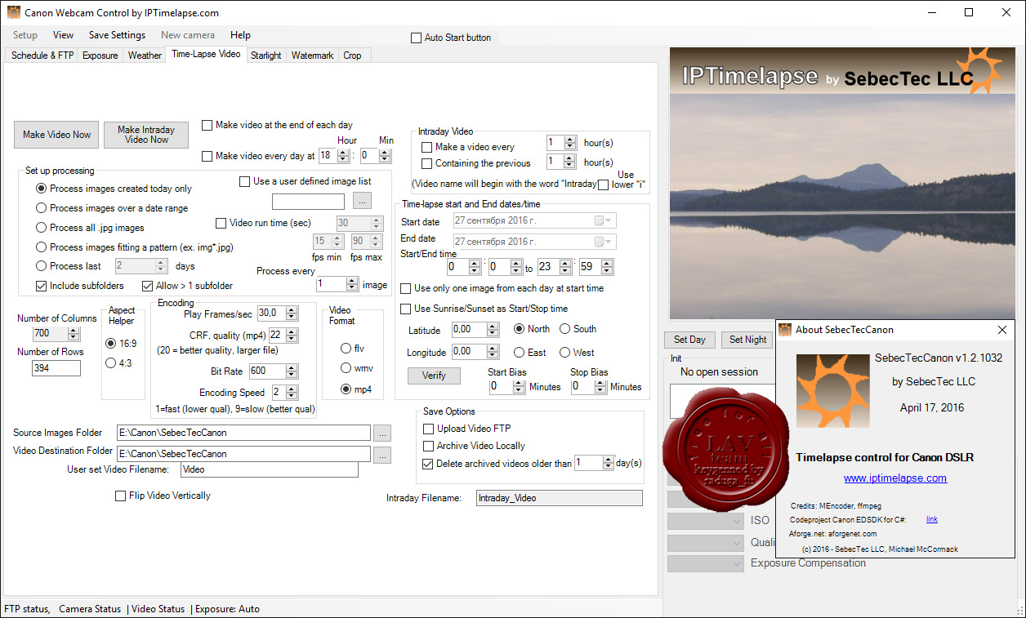Check Use a user defined image list
This screenshot has height=618, width=1026.
(244, 181)
